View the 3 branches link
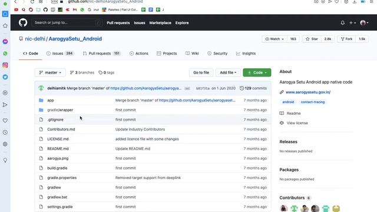The image size is (377, 212). (82, 72)
